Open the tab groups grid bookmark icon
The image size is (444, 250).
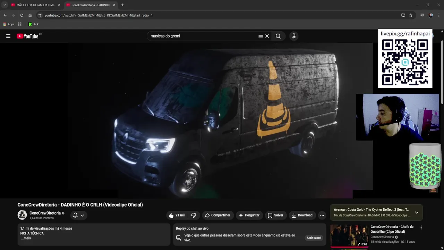20,24
